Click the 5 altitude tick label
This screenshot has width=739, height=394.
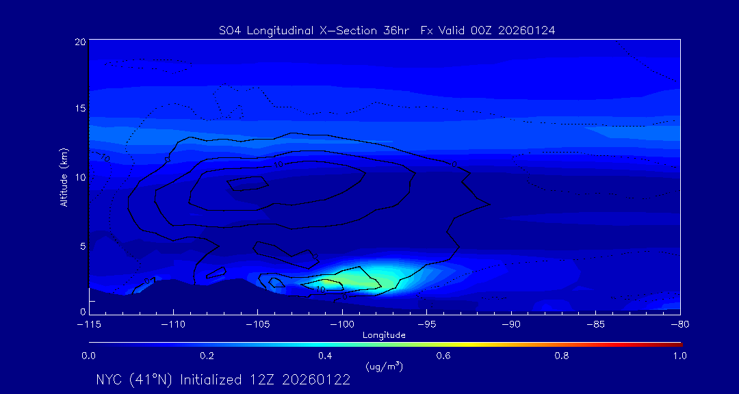tap(81, 245)
